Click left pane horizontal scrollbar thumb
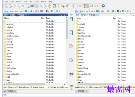 click(x=25, y=84)
